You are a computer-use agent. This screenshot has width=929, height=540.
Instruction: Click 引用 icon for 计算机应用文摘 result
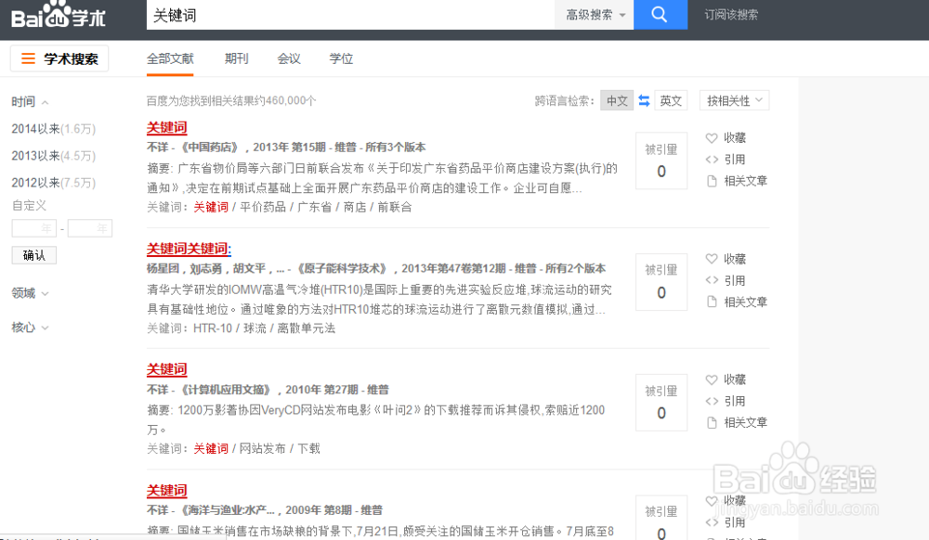[712, 401]
